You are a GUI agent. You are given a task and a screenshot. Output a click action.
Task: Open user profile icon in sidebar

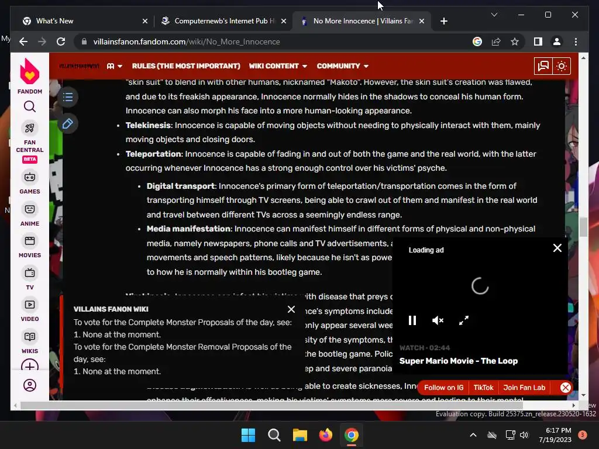pos(29,385)
